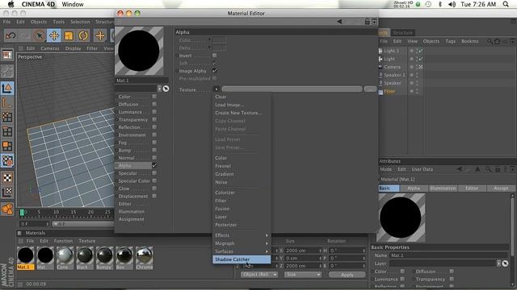Click the Points mode icon in left sidebar
Screen dimensions: 517x290
[7, 118]
